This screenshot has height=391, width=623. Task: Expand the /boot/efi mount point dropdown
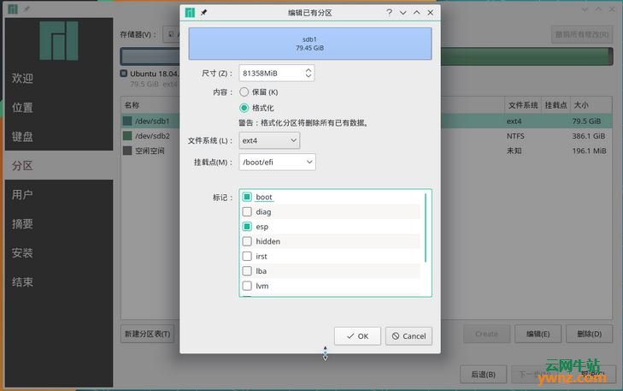click(x=277, y=162)
